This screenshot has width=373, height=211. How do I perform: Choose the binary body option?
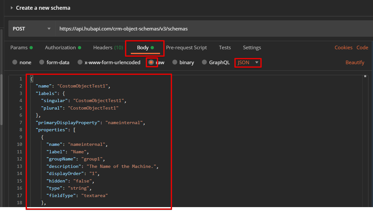coord(175,62)
